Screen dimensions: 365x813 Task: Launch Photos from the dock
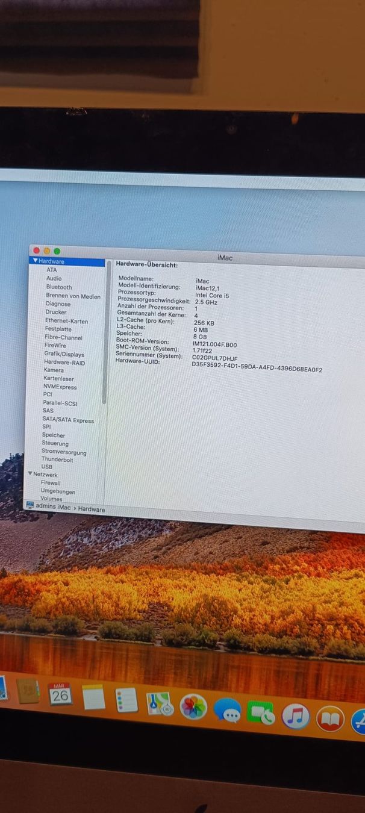193,707
